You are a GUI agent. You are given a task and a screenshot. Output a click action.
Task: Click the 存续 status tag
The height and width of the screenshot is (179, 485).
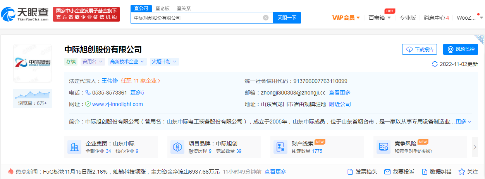pyautogui.click(x=71, y=61)
